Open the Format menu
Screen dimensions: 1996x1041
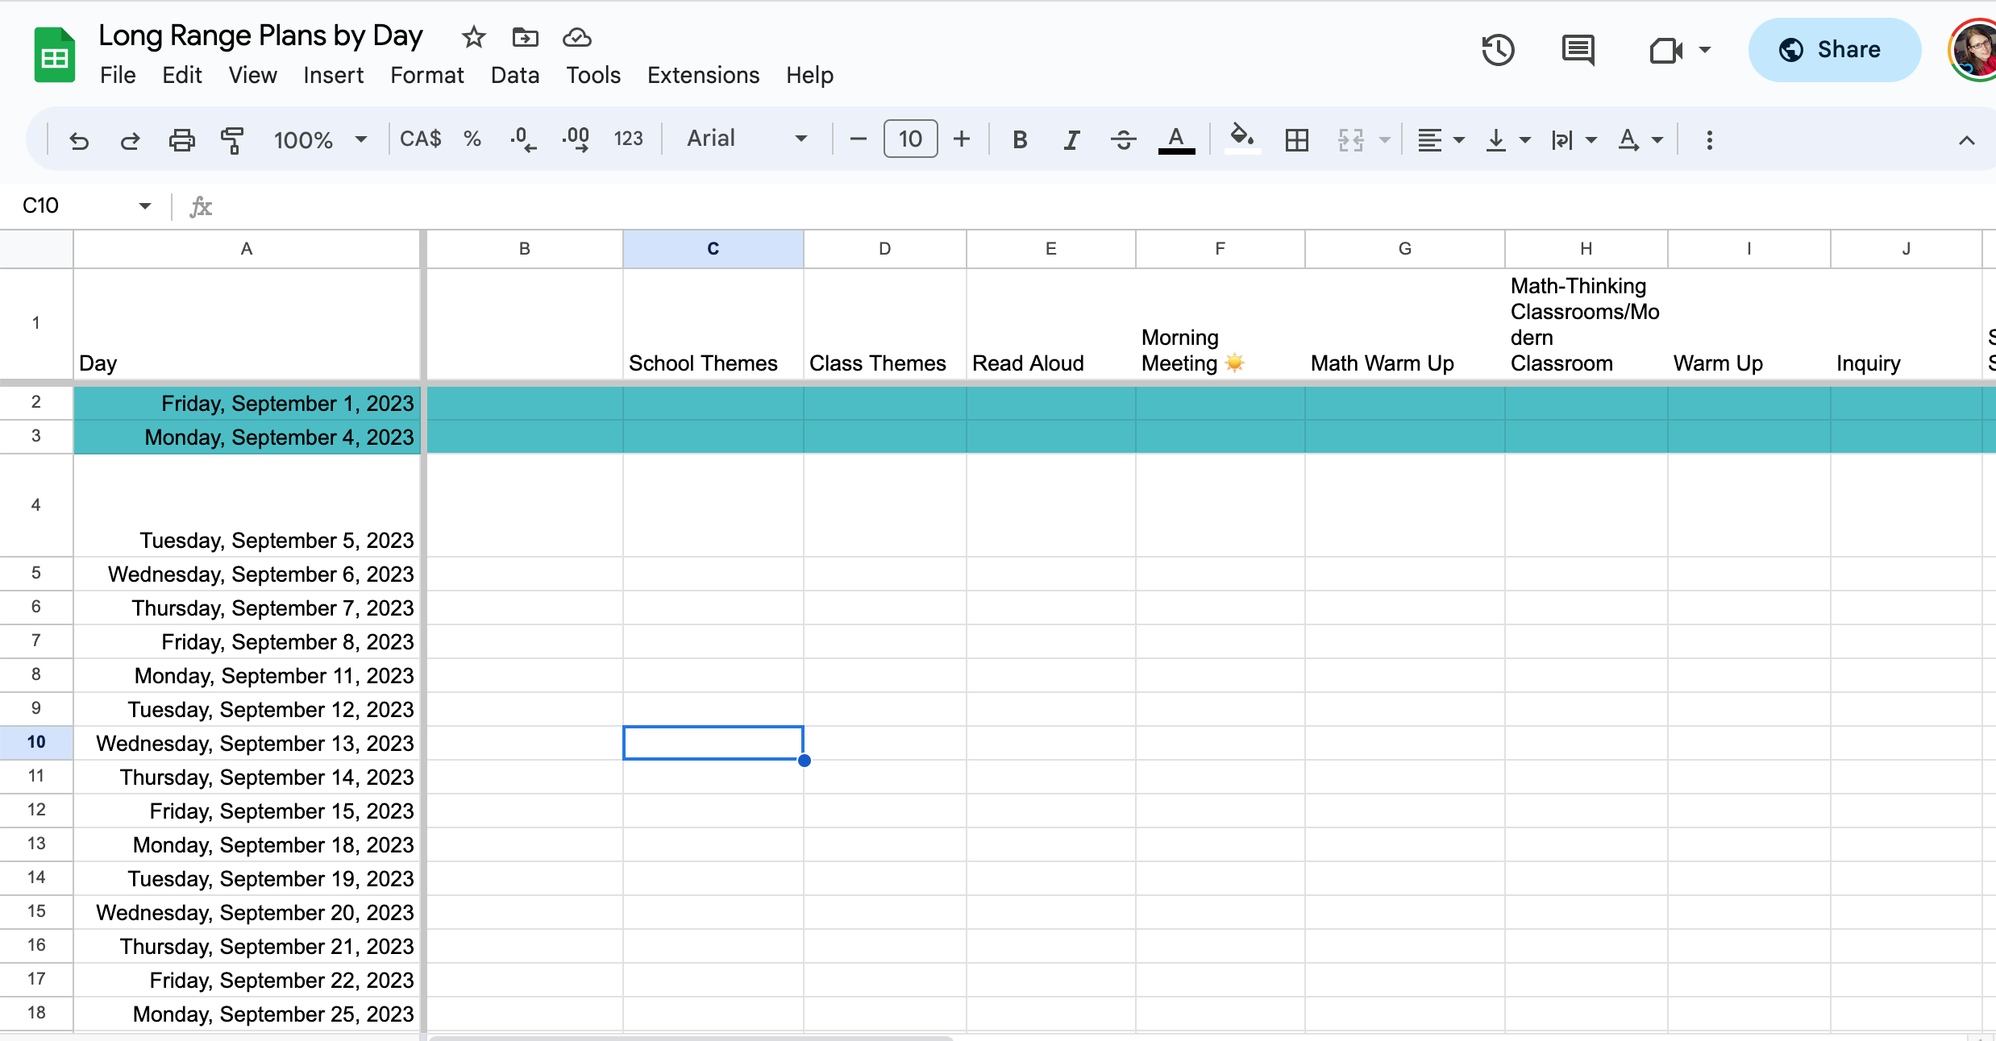pos(426,75)
